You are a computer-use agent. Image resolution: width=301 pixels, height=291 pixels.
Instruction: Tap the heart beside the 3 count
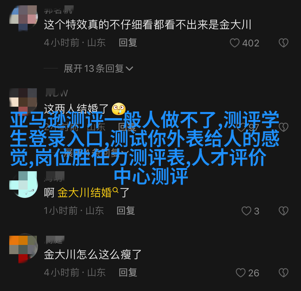coord(246,211)
